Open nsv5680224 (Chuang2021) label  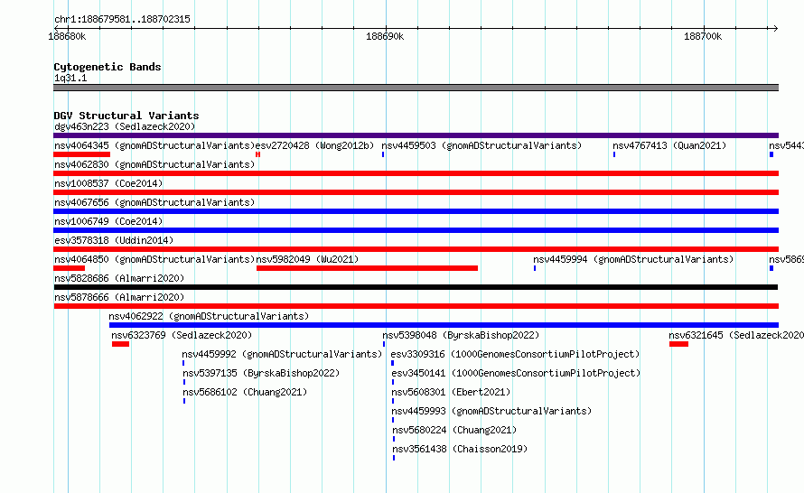pos(454,430)
